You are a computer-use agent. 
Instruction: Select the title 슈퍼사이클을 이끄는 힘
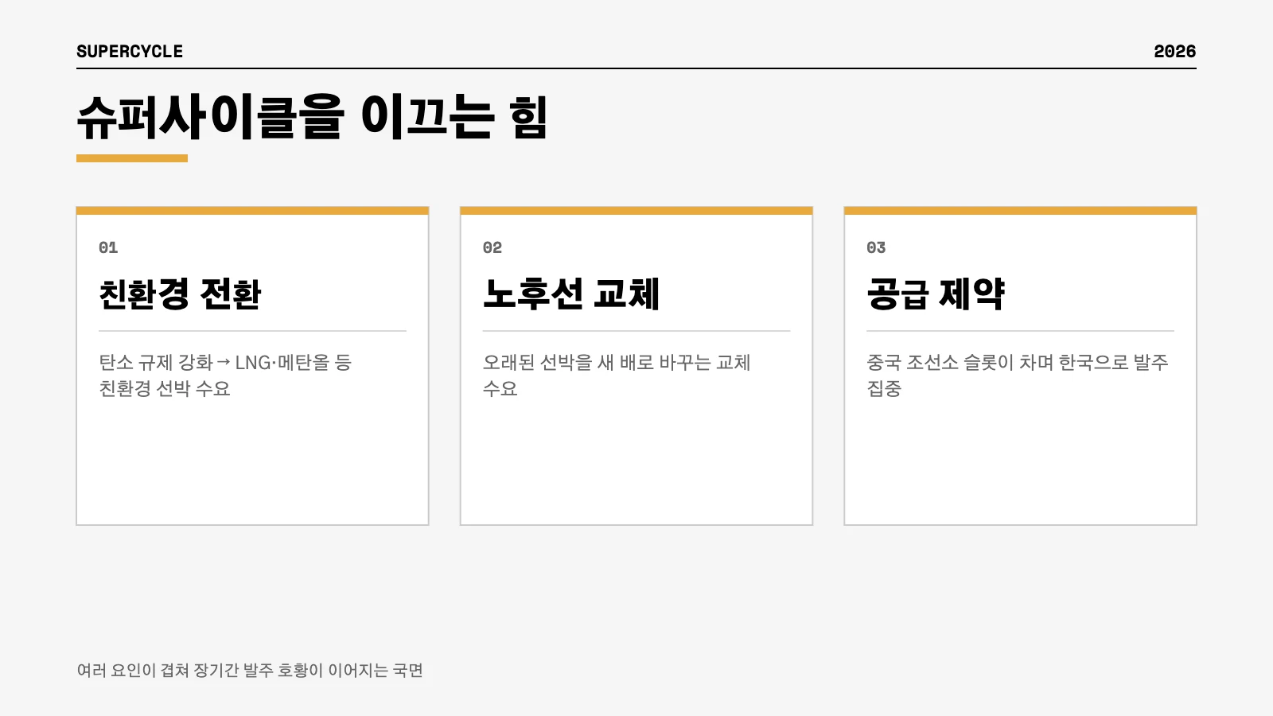point(312,117)
